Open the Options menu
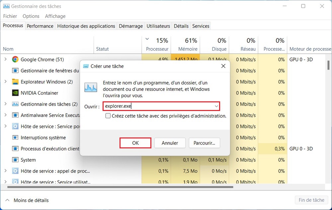 [x=31, y=16]
